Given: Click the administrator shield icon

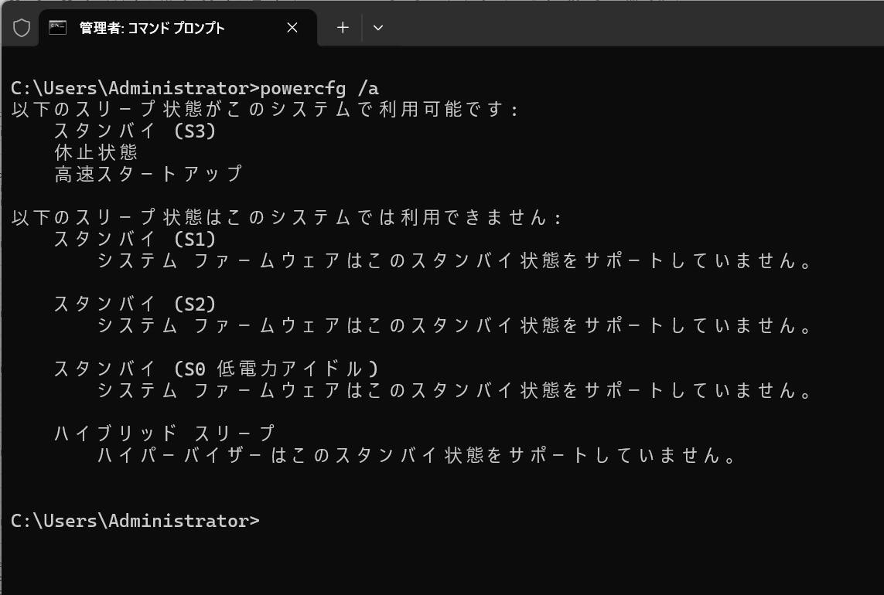Looking at the screenshot, I should (22, 28).
